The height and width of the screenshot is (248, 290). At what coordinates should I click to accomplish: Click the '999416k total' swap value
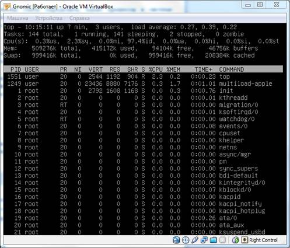pos(55,55)
